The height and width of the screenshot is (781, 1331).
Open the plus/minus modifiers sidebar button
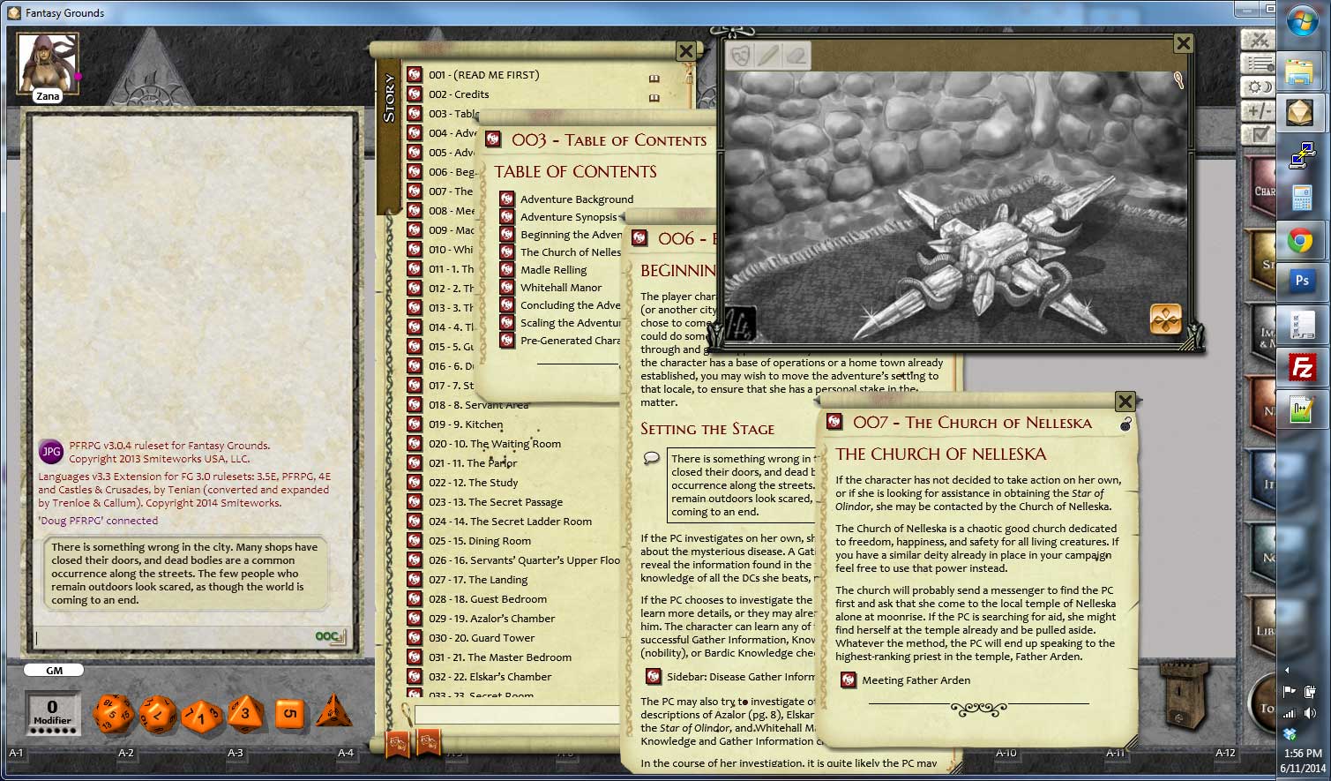pos(1257,110)
